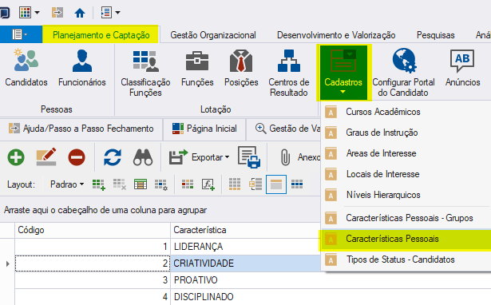The width and height of the screenshot is (491, 305).
Task: Refresh the list with blue arrows icon
Action: click(113, 156)
